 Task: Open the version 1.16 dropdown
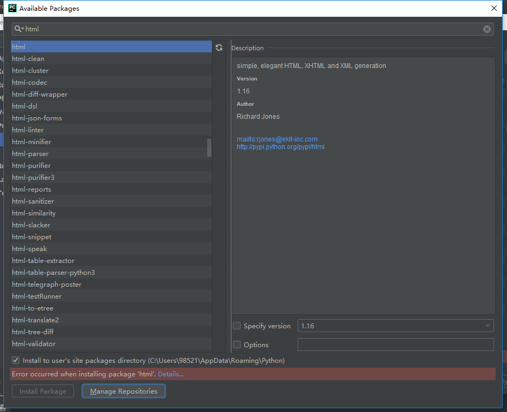point(395,326)
